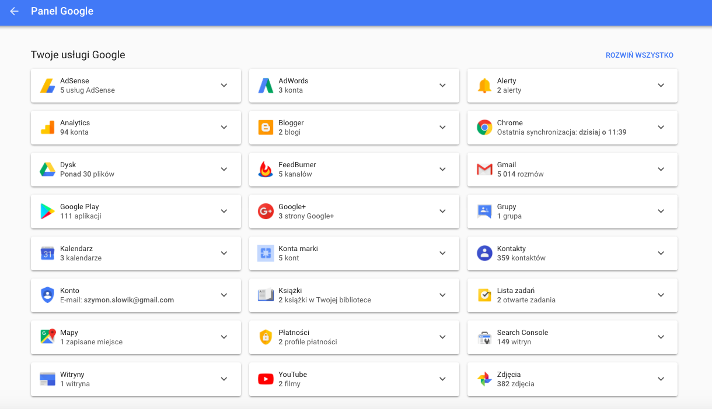Expand the Dysk card chevron
Image resolution: width=712 pixels, height=409 pixels.
pyautogui.click(x=224, y=170)
